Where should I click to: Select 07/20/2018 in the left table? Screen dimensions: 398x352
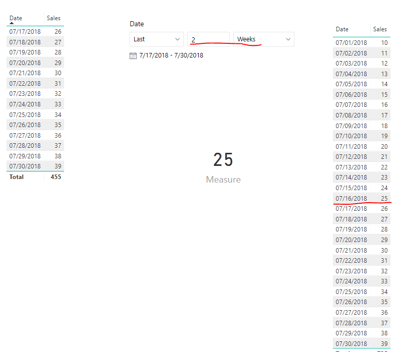click(x=25, y=63)
